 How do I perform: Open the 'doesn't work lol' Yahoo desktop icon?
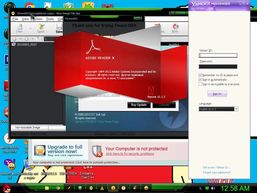click(x=10, y=169)
